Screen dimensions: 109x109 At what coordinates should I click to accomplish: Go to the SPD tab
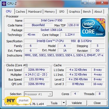(62, 12)
